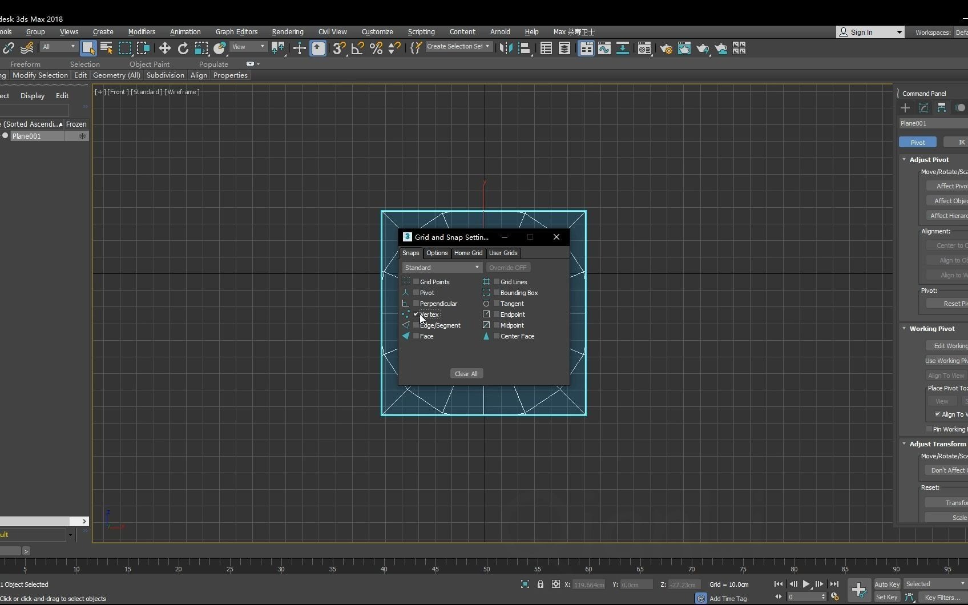968x605 pixels.
Task: Open the View reference coordinate dropdown
Action: click(248, 47)
